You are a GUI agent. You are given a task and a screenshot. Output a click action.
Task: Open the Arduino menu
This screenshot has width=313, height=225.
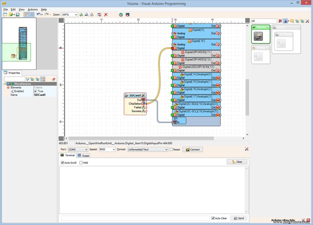(x=32, y=9)
